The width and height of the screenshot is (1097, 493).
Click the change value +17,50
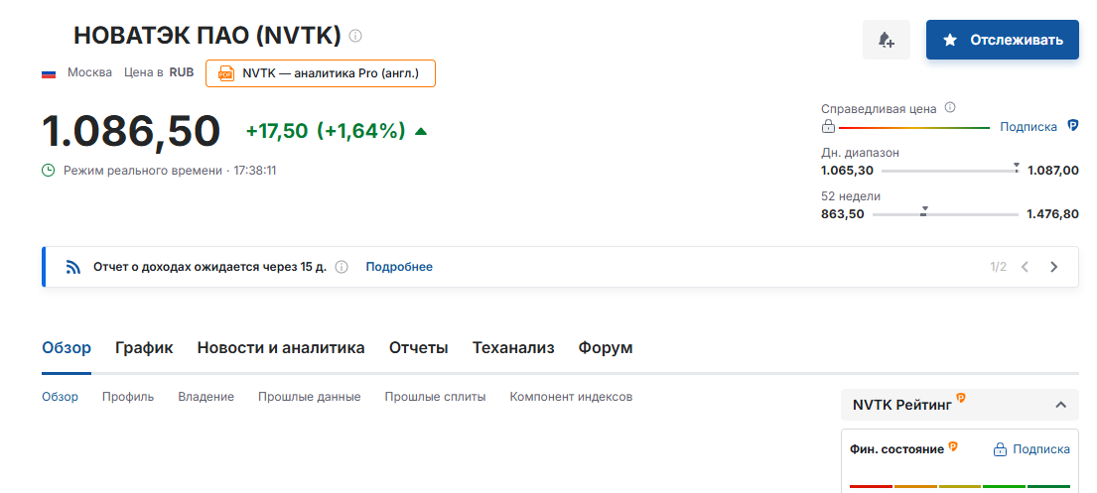point(276,131)
